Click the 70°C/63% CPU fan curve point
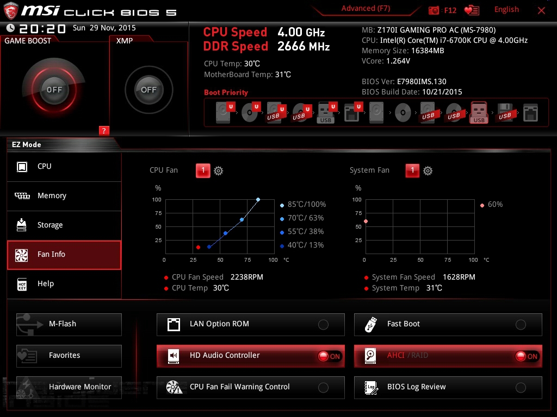557x417 pixels. point(242,220)
